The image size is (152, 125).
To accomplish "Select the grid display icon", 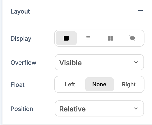I will [110, 38].
